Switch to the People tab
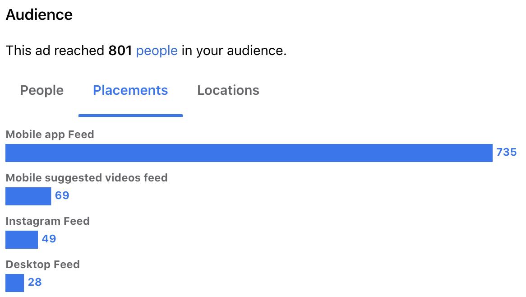Screen dimensions: 526x297 point(42,90)
